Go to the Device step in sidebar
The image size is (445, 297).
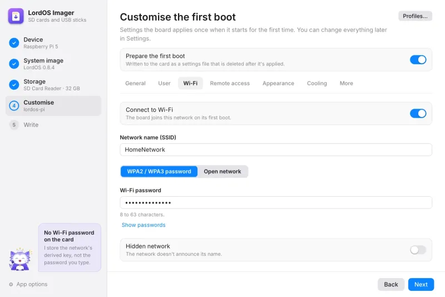pyautogui.click(x=53, y=43)
